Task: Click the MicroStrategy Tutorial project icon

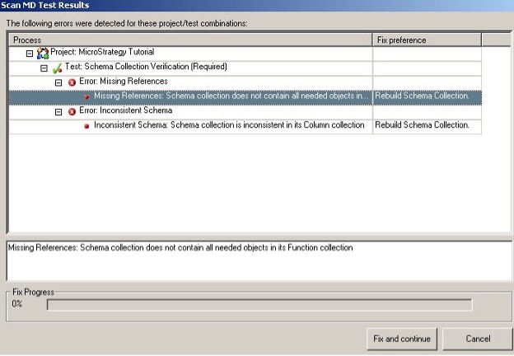Action: (43, 53)
